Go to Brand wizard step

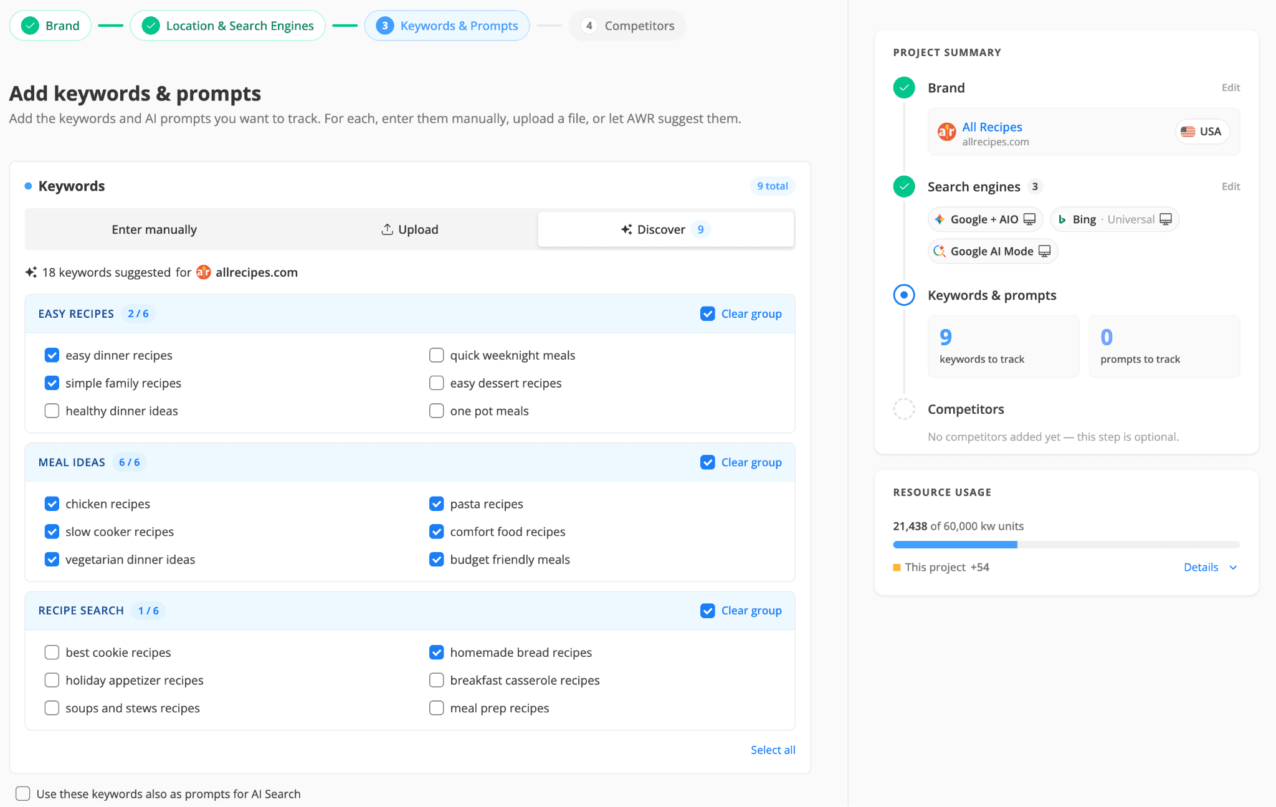coord(50,26)
